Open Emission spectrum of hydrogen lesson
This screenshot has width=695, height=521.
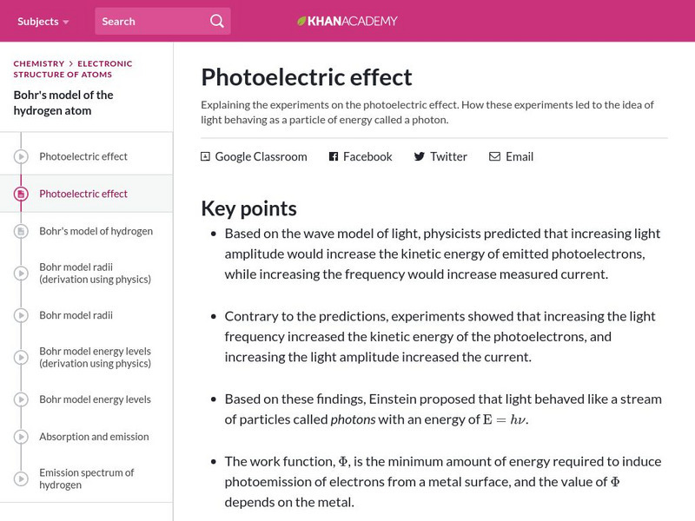click(87, 478)
